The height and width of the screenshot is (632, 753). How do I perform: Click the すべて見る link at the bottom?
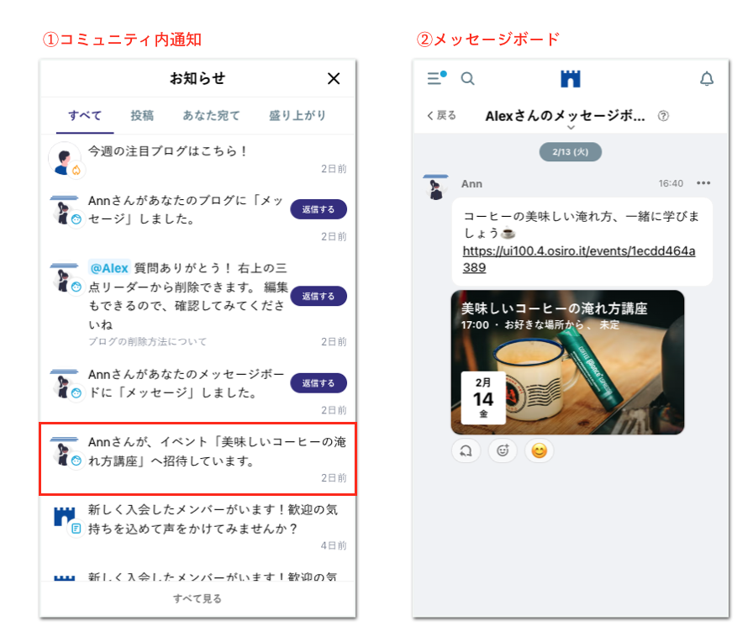tap(197, 598)
